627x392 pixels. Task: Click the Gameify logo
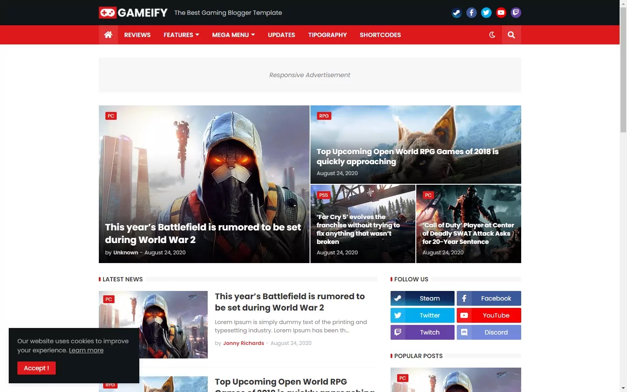133,13
